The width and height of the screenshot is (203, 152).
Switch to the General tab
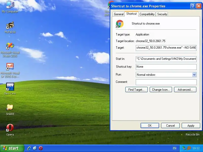[x=119, y=14]
